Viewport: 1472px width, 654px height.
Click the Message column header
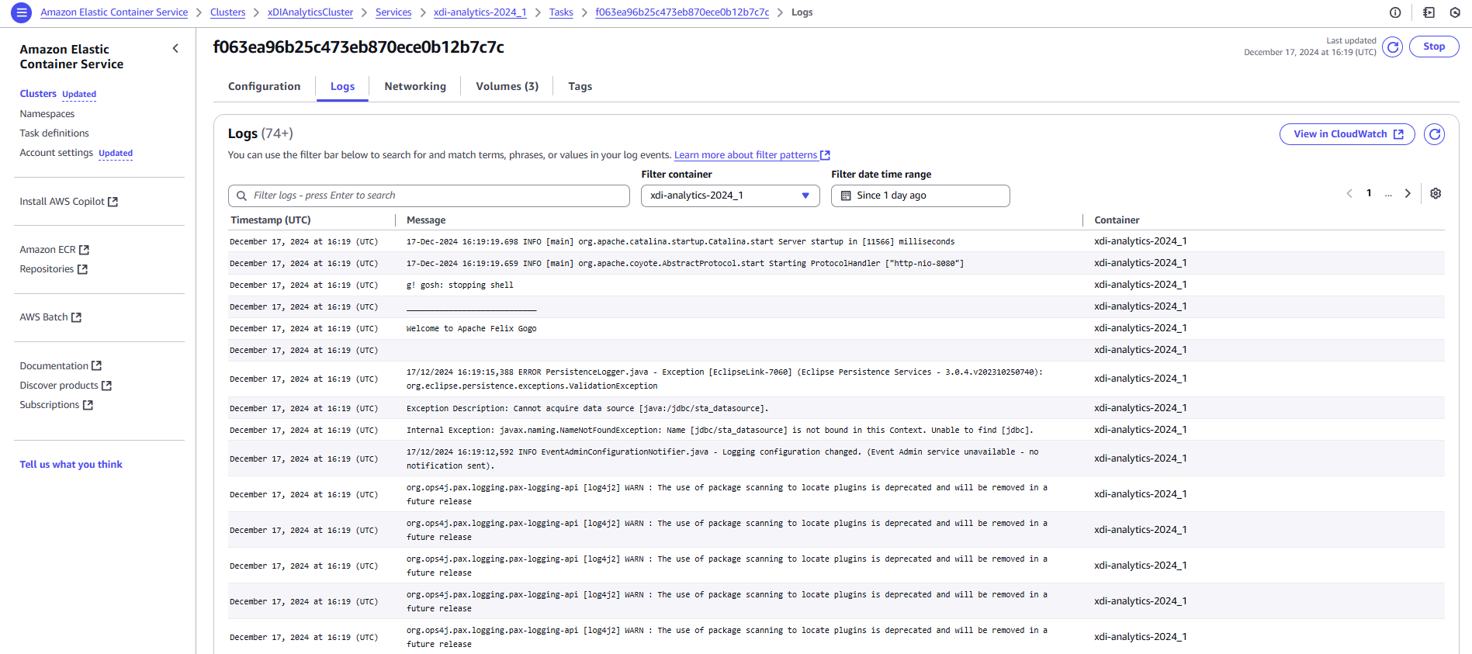coord(426,220)
